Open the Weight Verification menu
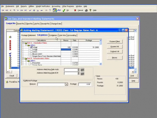This screenshot has width=157, height=118. 43,6
